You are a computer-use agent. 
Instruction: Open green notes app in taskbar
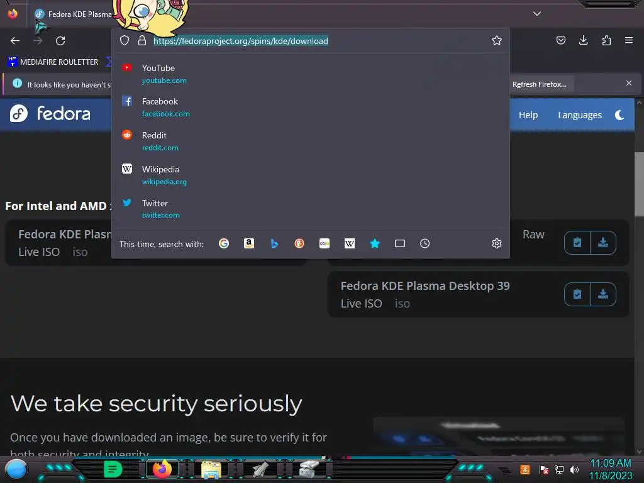pyautogui.click(x=113, y=469)
